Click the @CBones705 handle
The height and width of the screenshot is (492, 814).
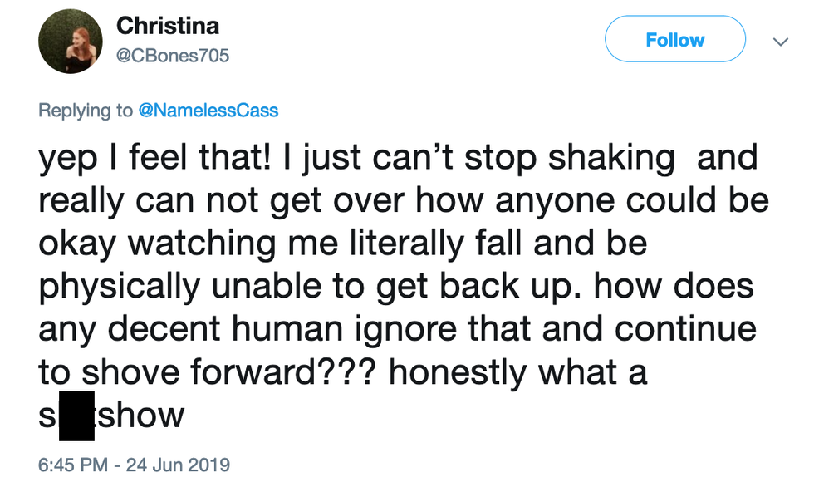click(x=173, y=56)
